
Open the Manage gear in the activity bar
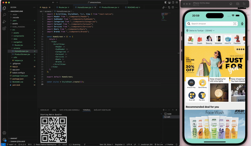pyautogui.click(x=4, y=140)
